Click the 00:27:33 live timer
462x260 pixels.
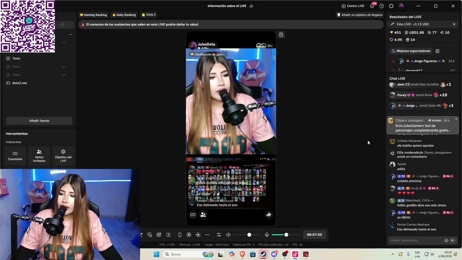(x=314, y=235)
